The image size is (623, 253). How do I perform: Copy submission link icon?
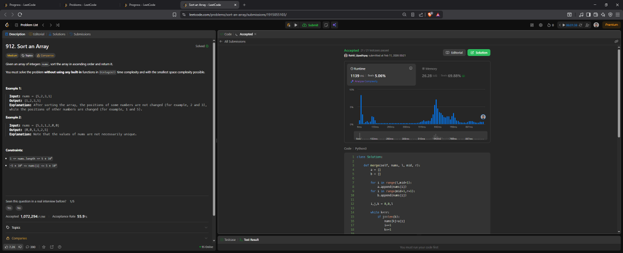coord(616,41)
